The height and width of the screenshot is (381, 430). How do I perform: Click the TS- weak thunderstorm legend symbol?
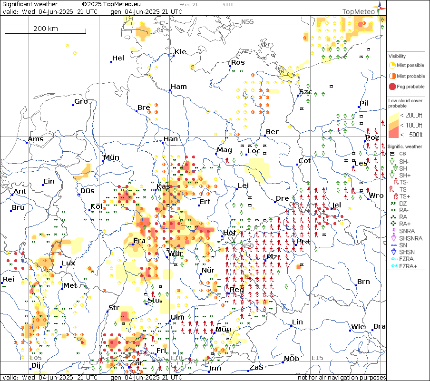pyautogui.click(x=396, y=182)
